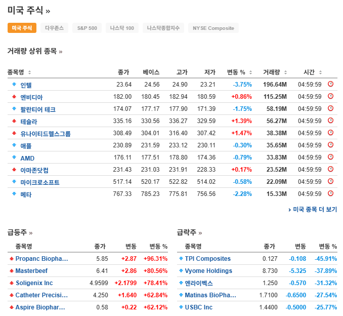
Task: Click the down arrow icon beside 메타
Action: click(x=14, y=193)
